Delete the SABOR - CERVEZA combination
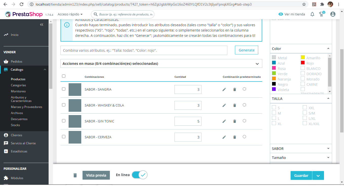This screenshot has height=193, width=344. (235, 137)
